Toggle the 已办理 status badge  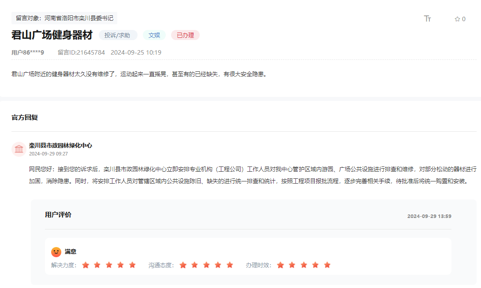tap(185, 35)
